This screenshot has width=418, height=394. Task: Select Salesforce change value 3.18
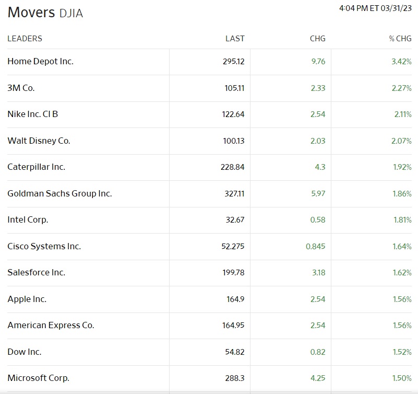pyautogui.click(x=319, y=272)
